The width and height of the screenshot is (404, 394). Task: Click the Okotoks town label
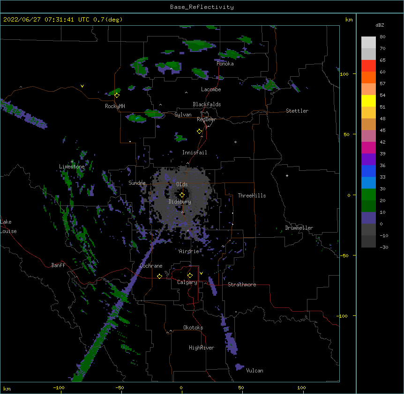tap(193, 328)
